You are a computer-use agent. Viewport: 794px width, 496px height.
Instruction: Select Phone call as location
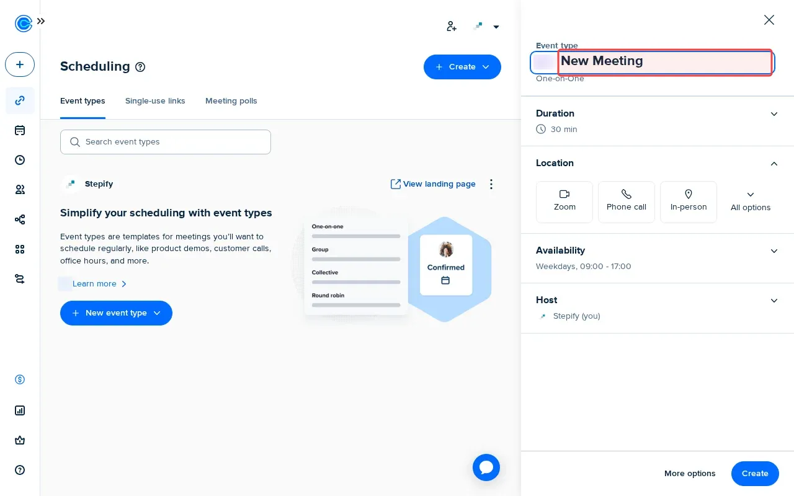(626, 201)
